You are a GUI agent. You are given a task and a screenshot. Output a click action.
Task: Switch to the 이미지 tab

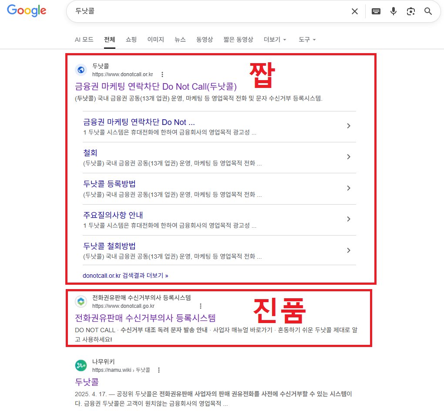[156, 40]
